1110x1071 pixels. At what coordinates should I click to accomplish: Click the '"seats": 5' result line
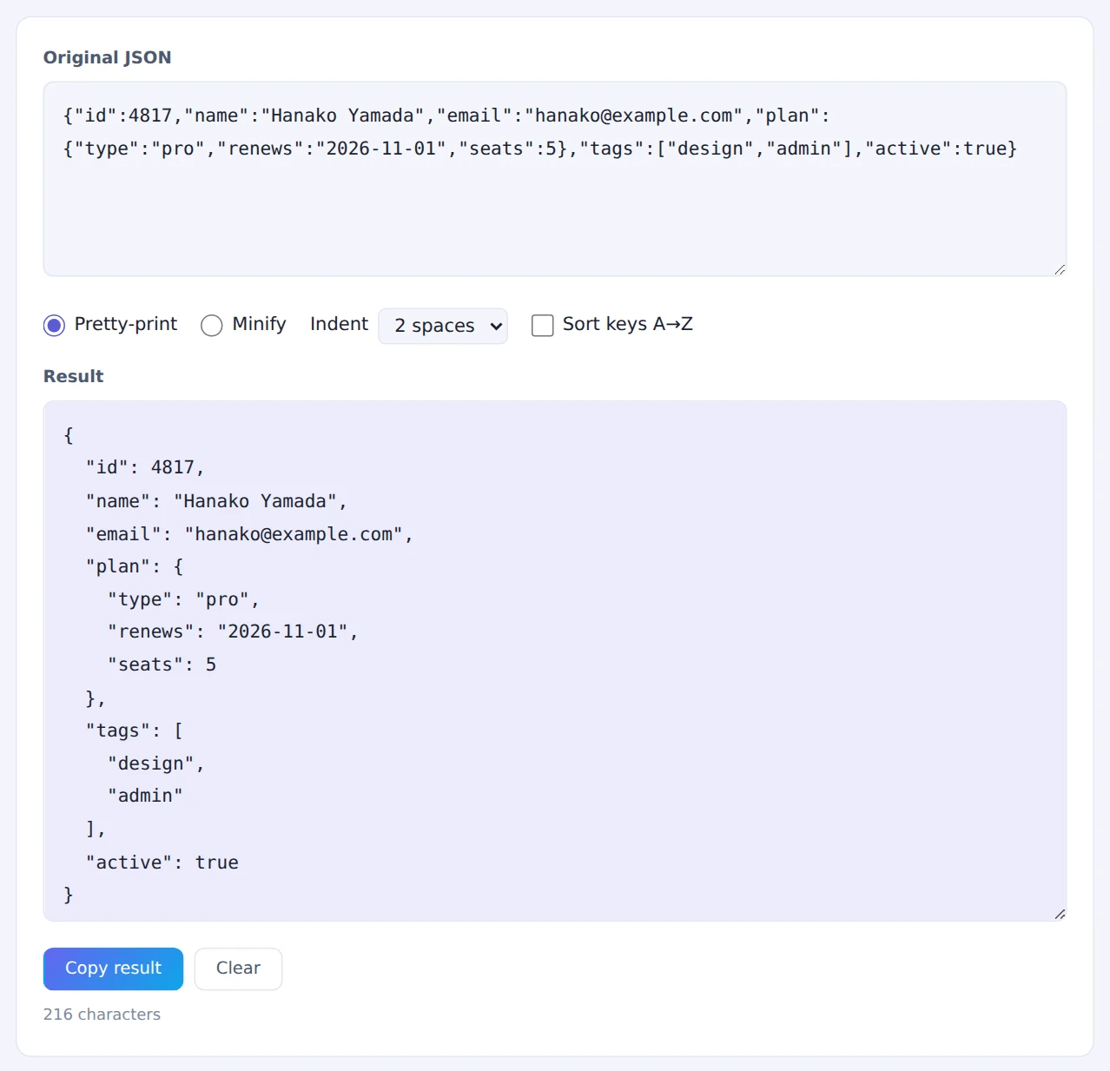coord(162,664)
